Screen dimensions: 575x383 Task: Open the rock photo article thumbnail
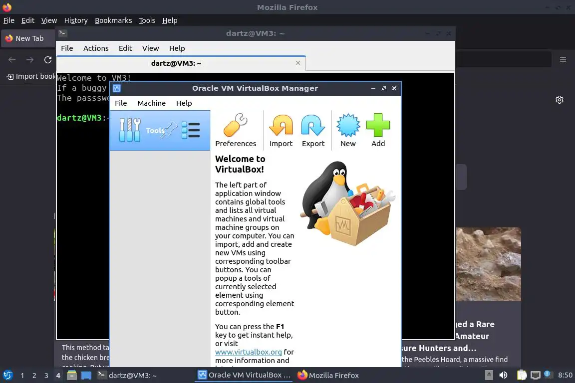click(x=489, y=264)
